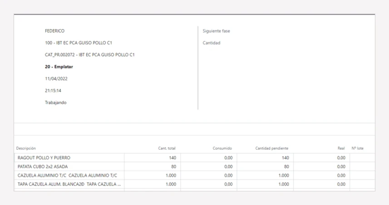
Task: Select the RAGOUT POLLO Y PUERRO row
Action: point(194,158)
